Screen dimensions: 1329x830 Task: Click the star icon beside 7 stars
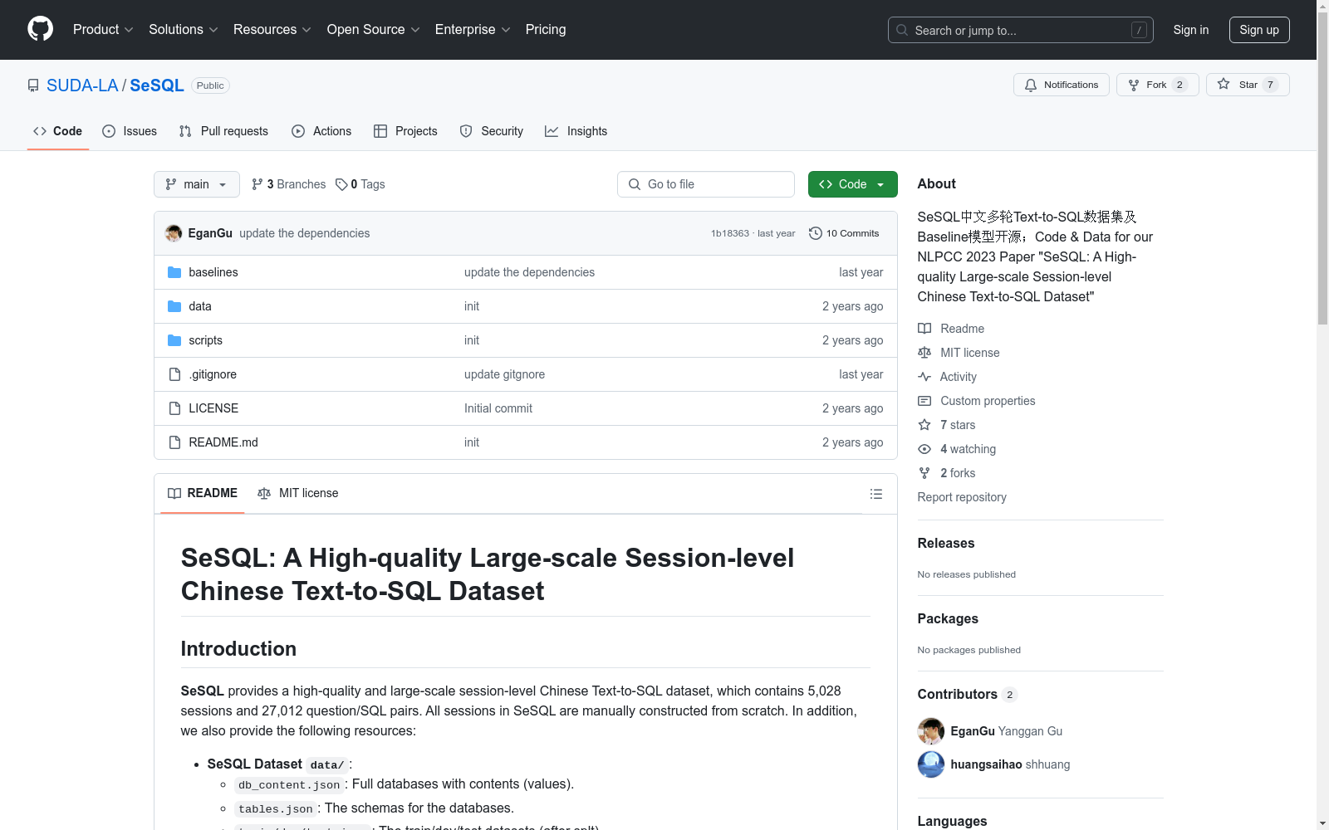924,425
